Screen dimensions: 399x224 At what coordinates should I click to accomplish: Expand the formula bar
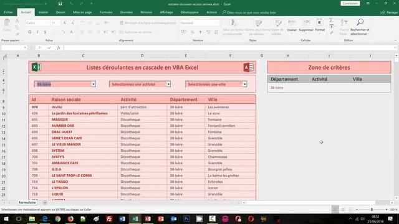tap(395, 47)
